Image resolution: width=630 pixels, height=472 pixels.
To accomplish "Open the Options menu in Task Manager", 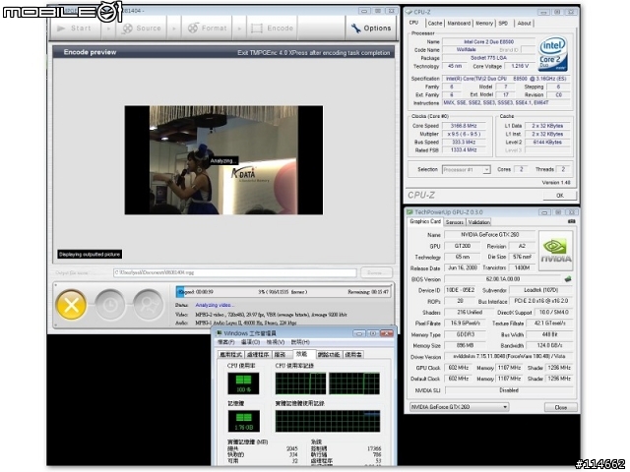I will click(250, 342).
